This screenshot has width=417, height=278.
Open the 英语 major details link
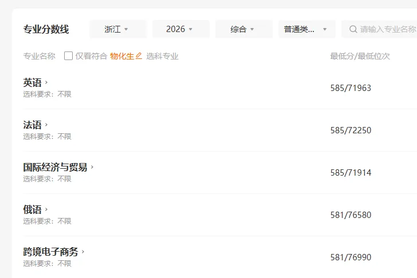pyautogui.click(x=33, y=82)
